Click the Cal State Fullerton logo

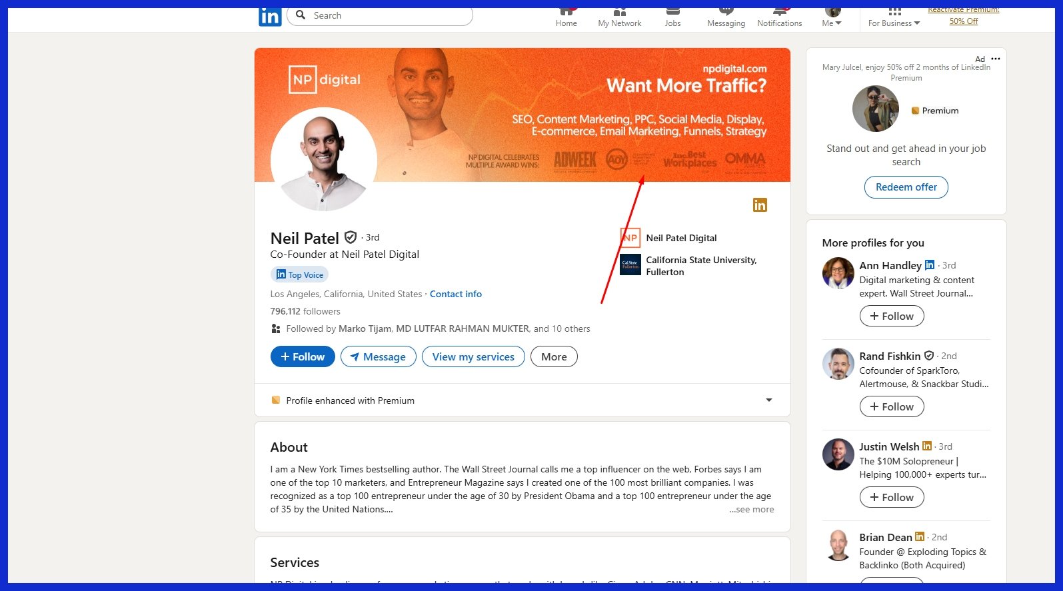(x=630, y=265)
